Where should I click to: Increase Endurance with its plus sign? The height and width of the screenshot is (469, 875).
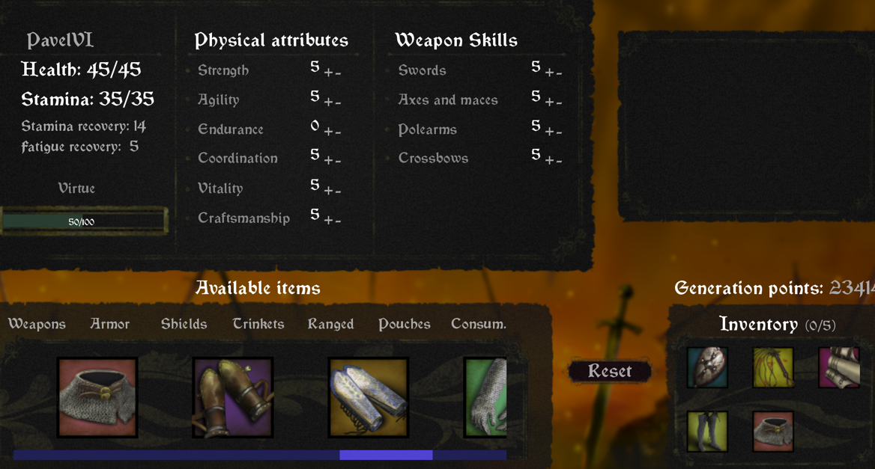pyautogui.click(x=328, y=132)
